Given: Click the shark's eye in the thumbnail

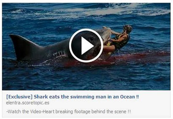Looking at the screenshot, I should click(x=92, y=39).
